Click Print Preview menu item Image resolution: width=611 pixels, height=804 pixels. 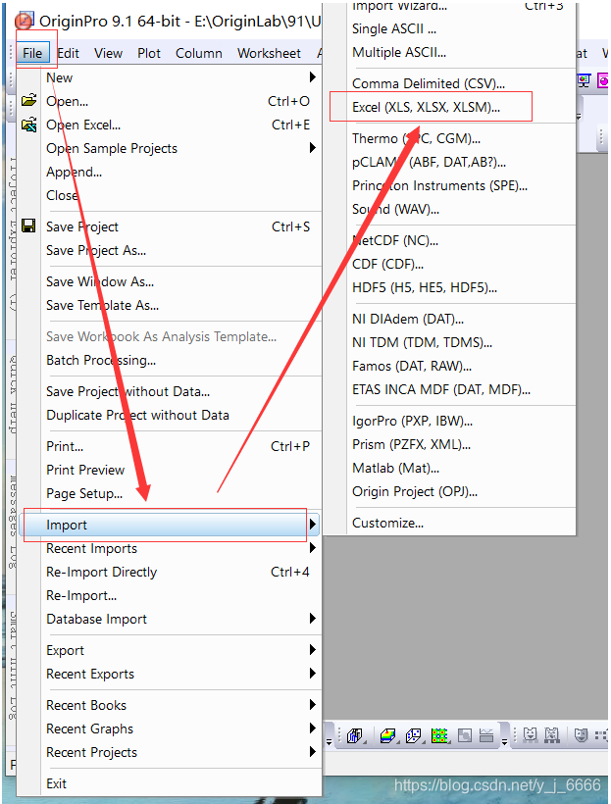[85, 471]
